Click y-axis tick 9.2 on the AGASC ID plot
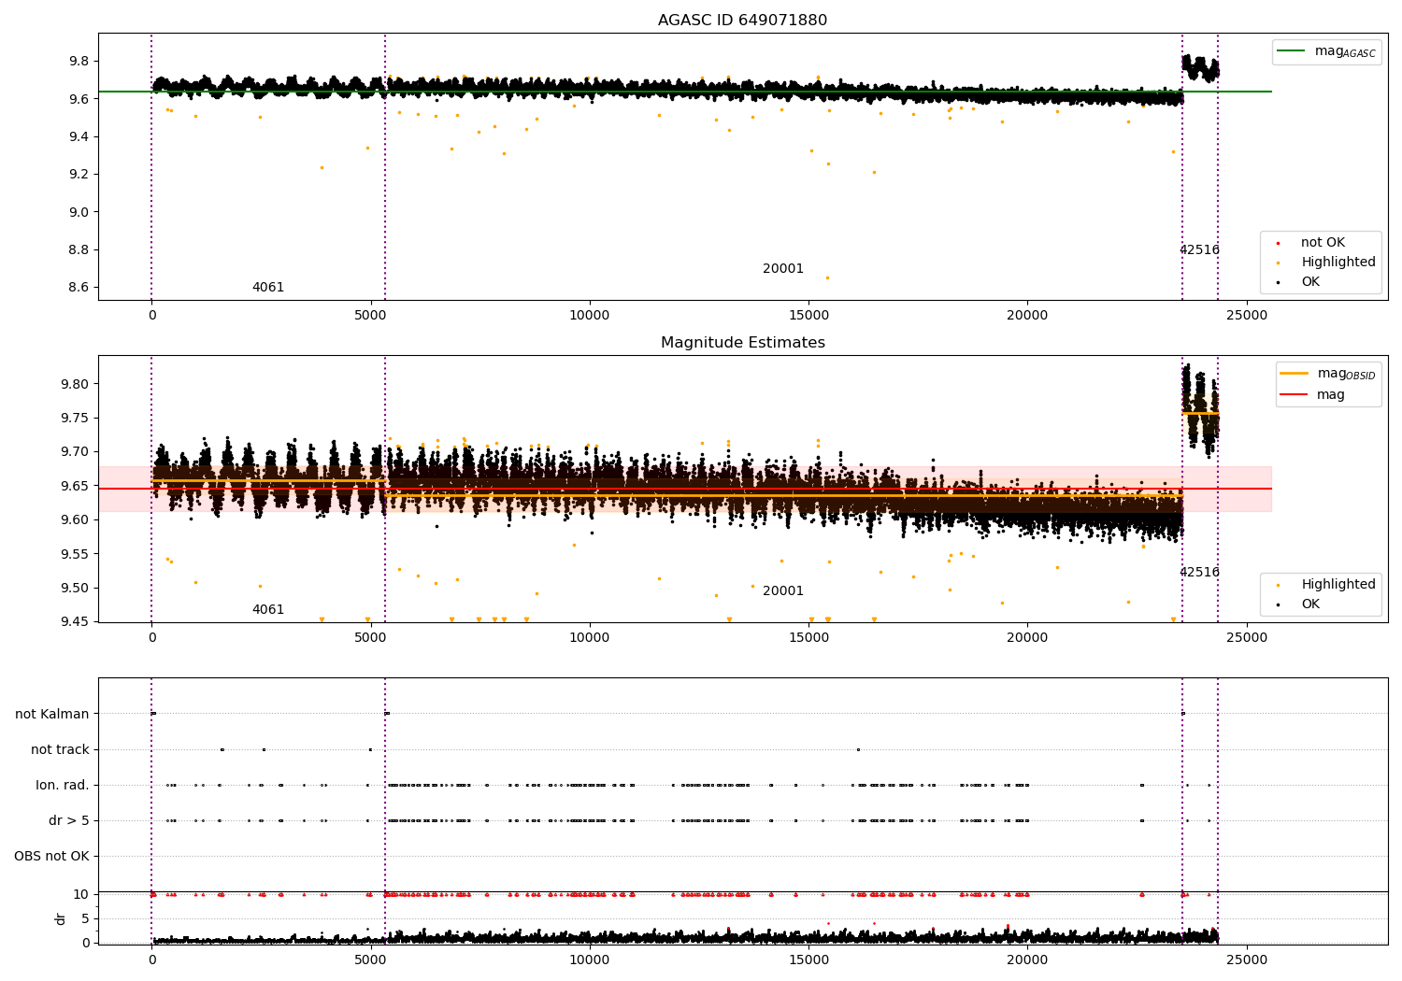1402x981 pixels. pos(79,175)
